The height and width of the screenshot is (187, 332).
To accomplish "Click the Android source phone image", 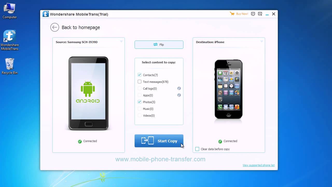I will point(88,93).
